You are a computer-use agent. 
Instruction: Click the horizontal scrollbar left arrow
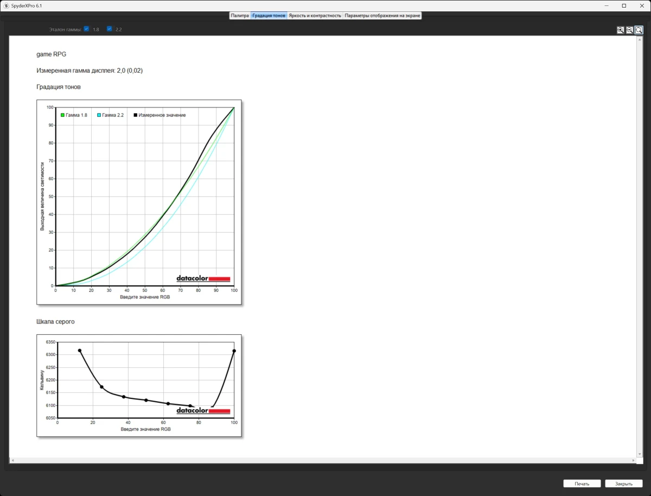click(x=12, y=460)
